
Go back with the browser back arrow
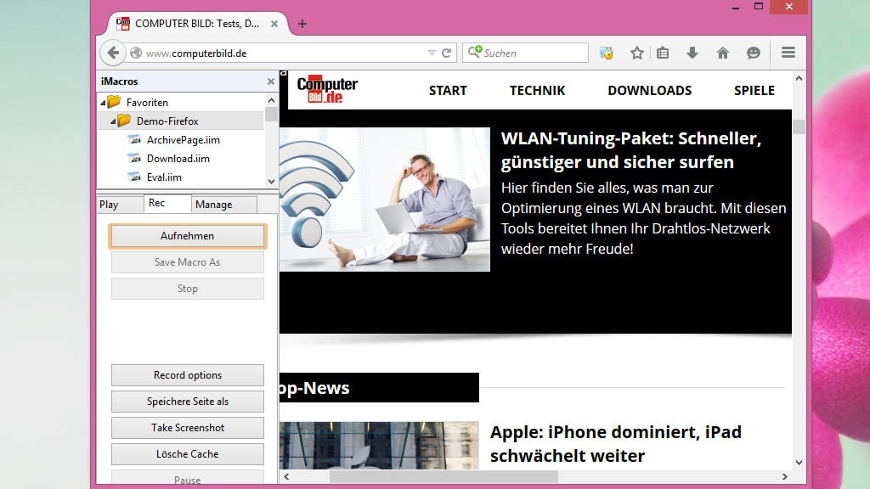coord(113,53)
